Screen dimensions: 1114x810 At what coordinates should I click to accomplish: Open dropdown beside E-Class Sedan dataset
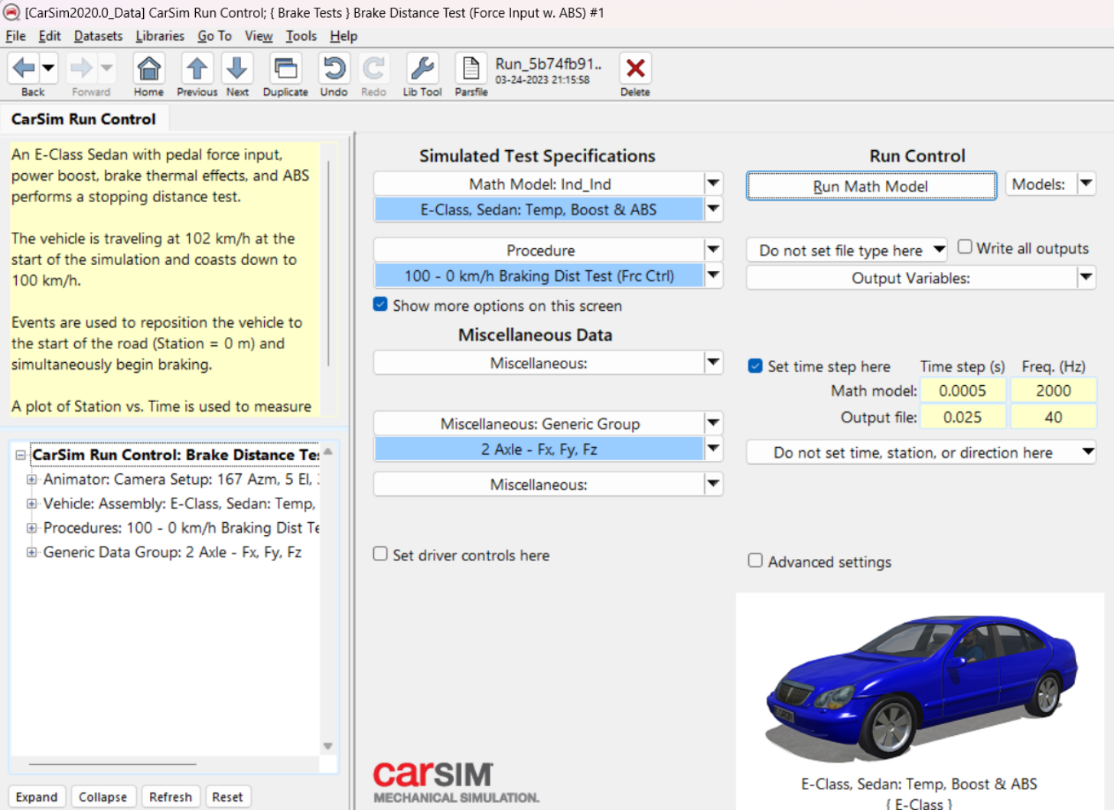713,210
